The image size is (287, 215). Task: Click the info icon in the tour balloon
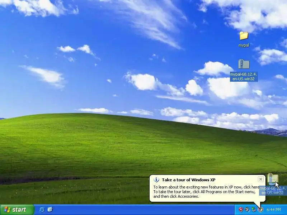(x=156, y=180)
